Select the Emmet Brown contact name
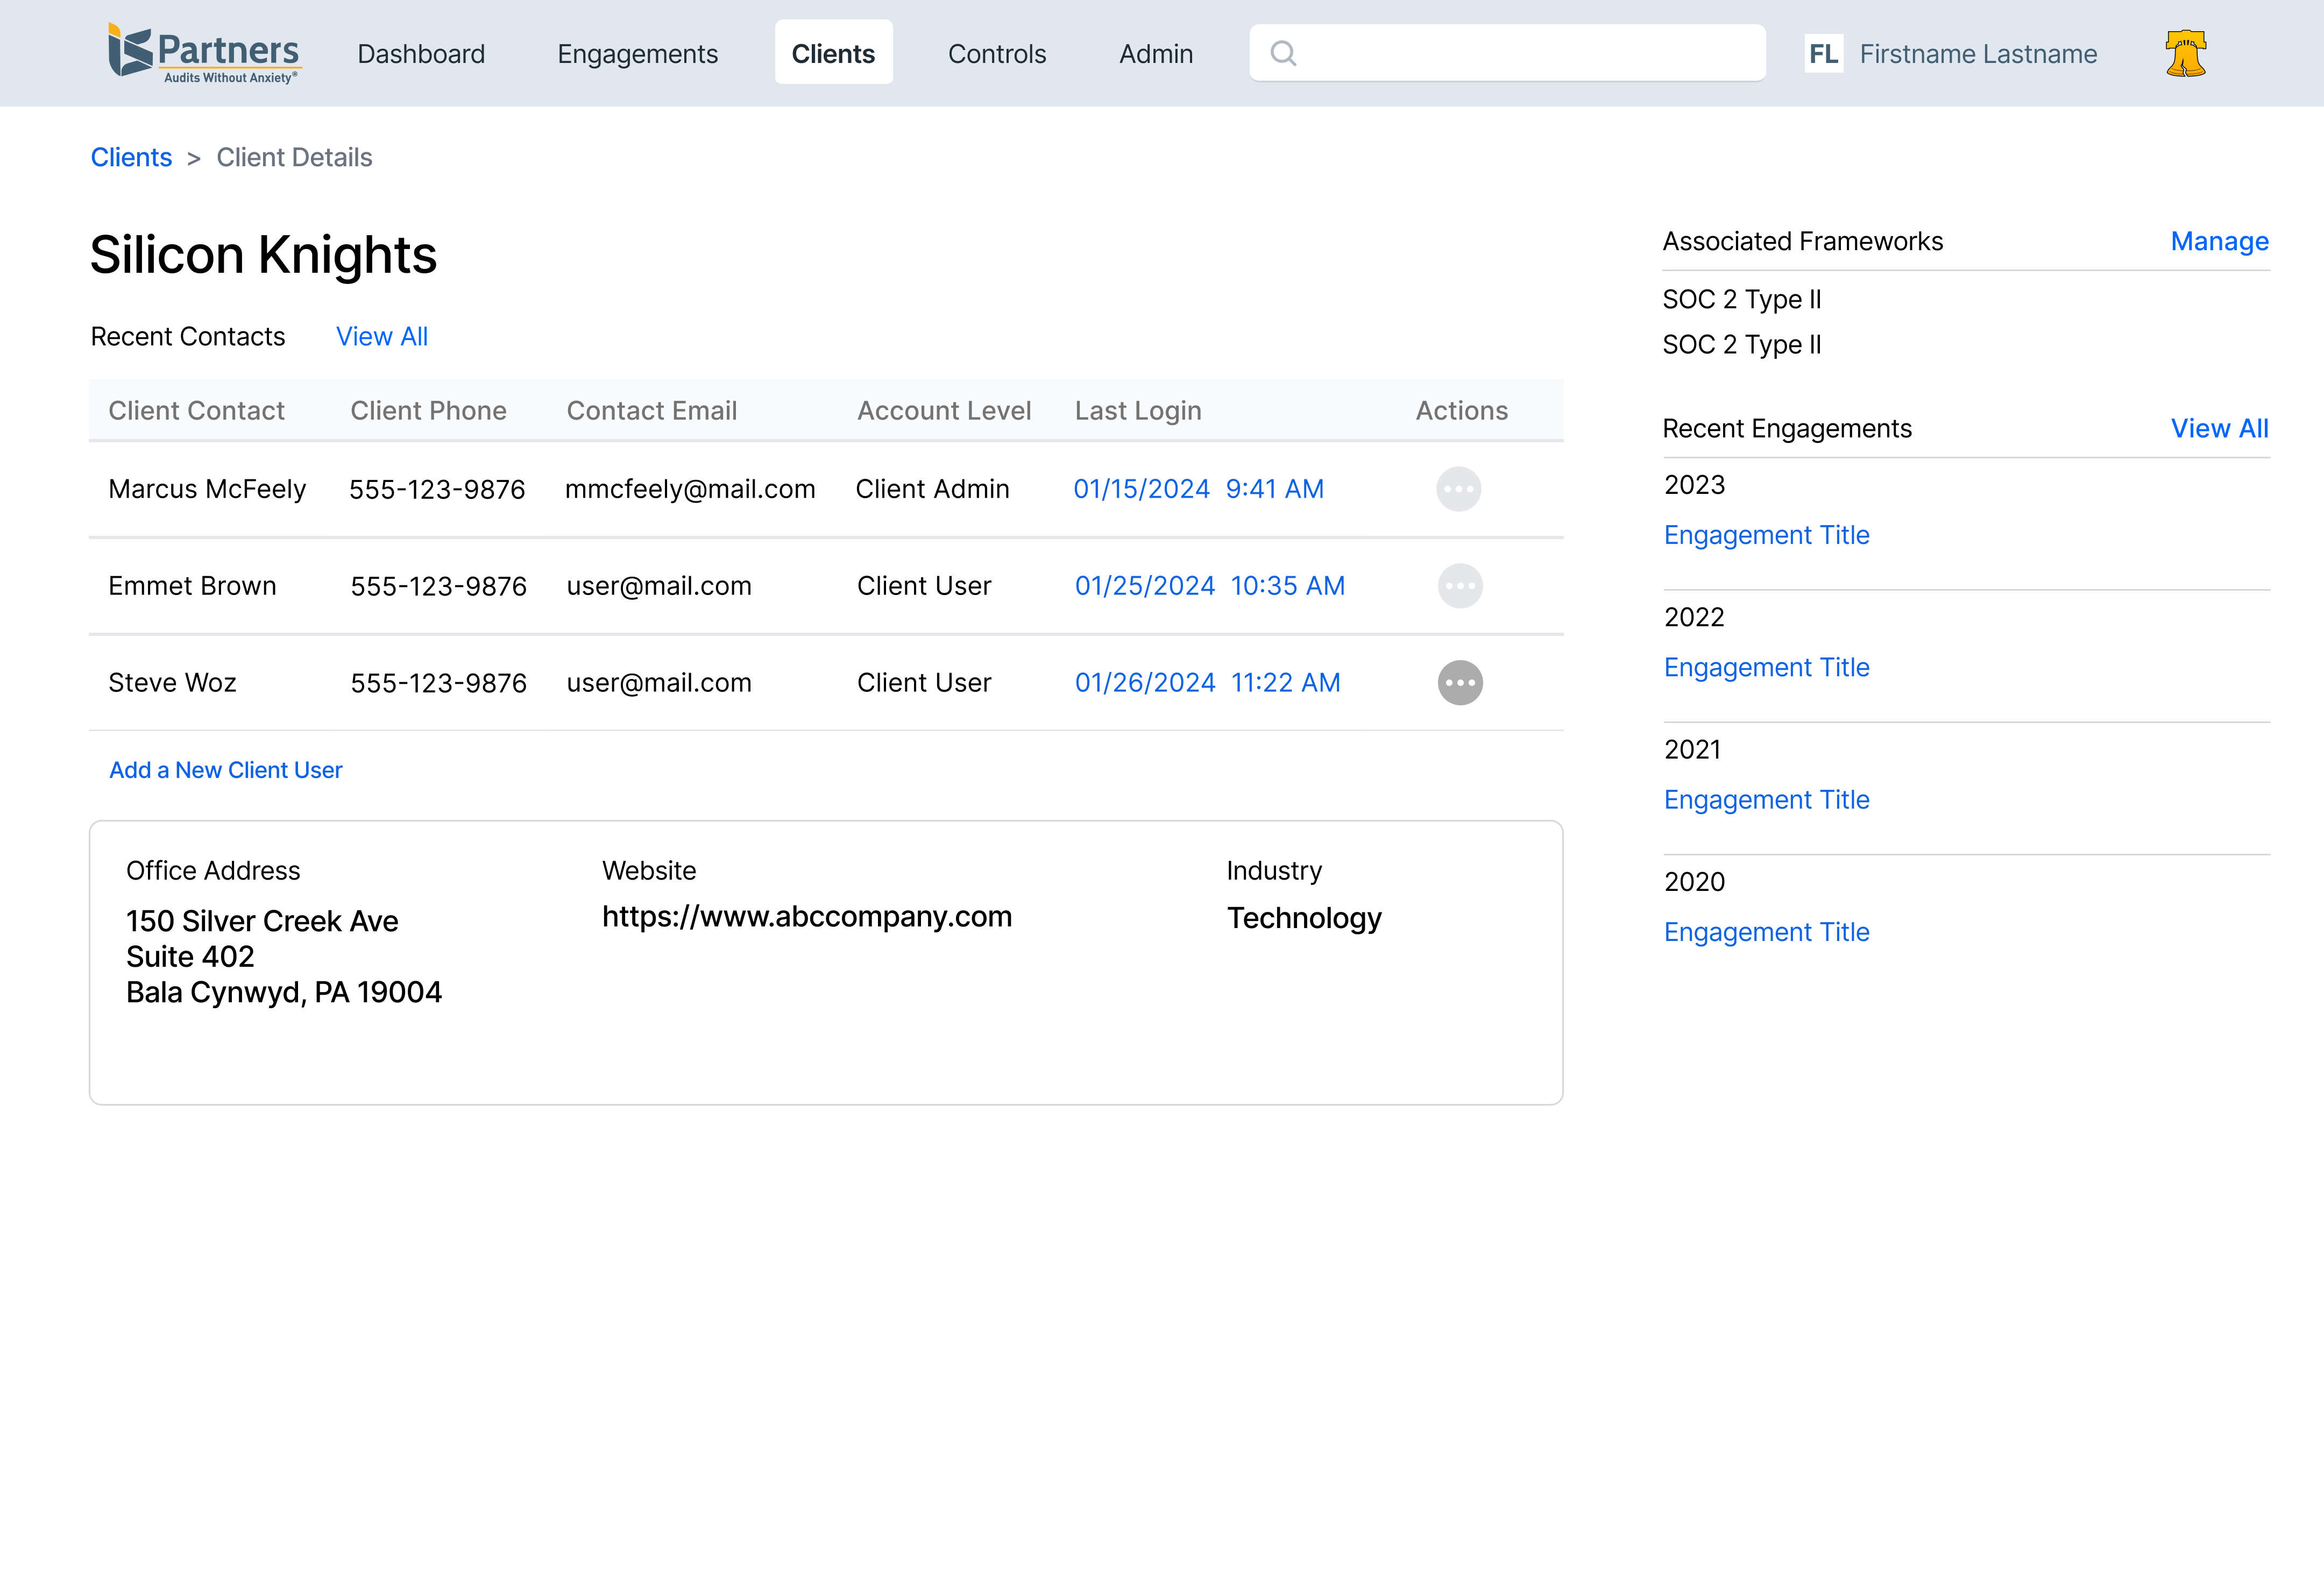 [192, 586]
